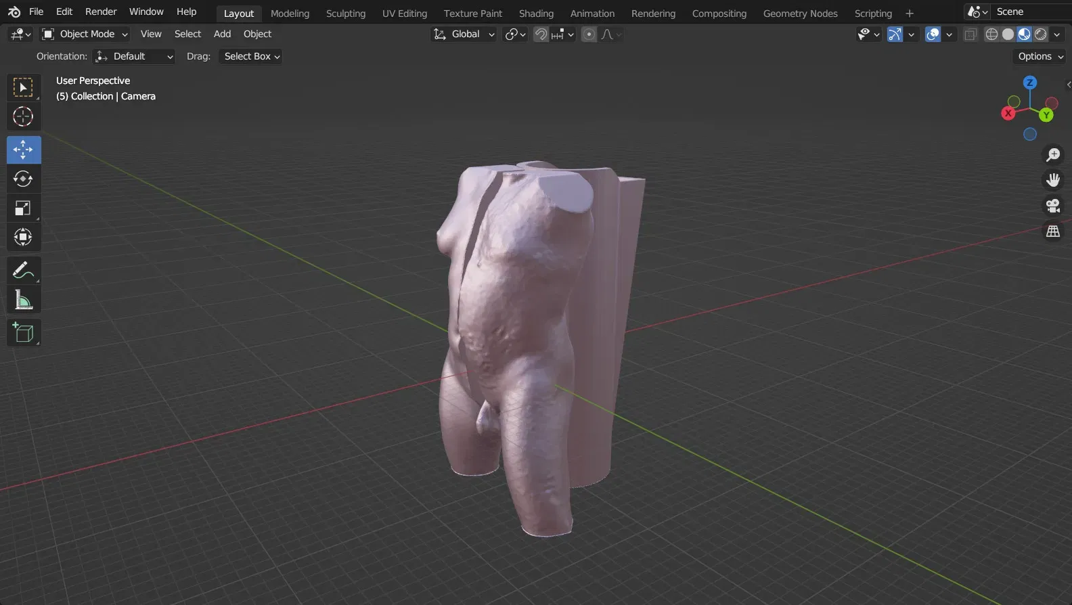Screen dimensions: 1072x605
Task: Open the viewport Add menu
Action: (222, 35)
